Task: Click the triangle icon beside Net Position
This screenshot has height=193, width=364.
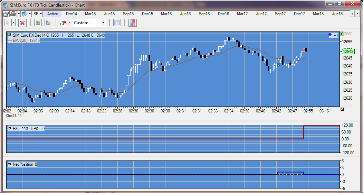Action: pos(10,164)
